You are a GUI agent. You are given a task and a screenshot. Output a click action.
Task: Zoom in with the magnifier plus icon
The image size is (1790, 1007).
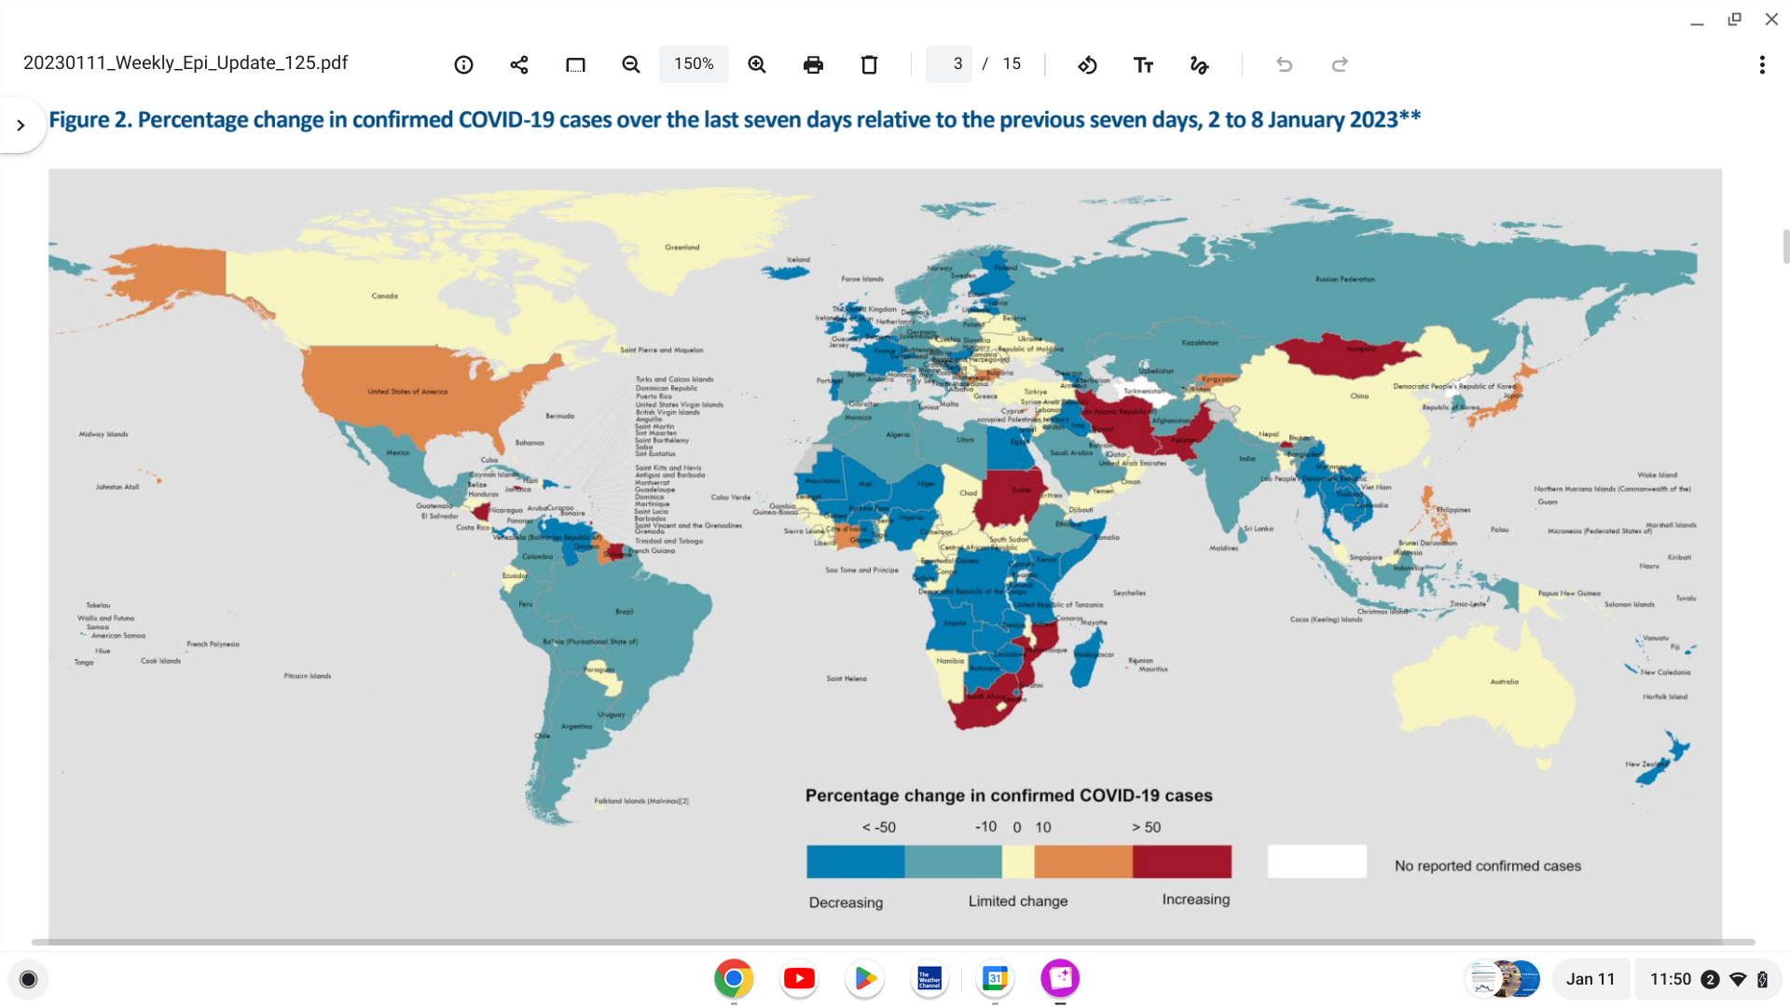tap(757, 64)
